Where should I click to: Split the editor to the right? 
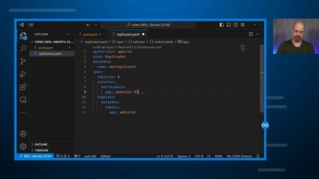point(251,34)
